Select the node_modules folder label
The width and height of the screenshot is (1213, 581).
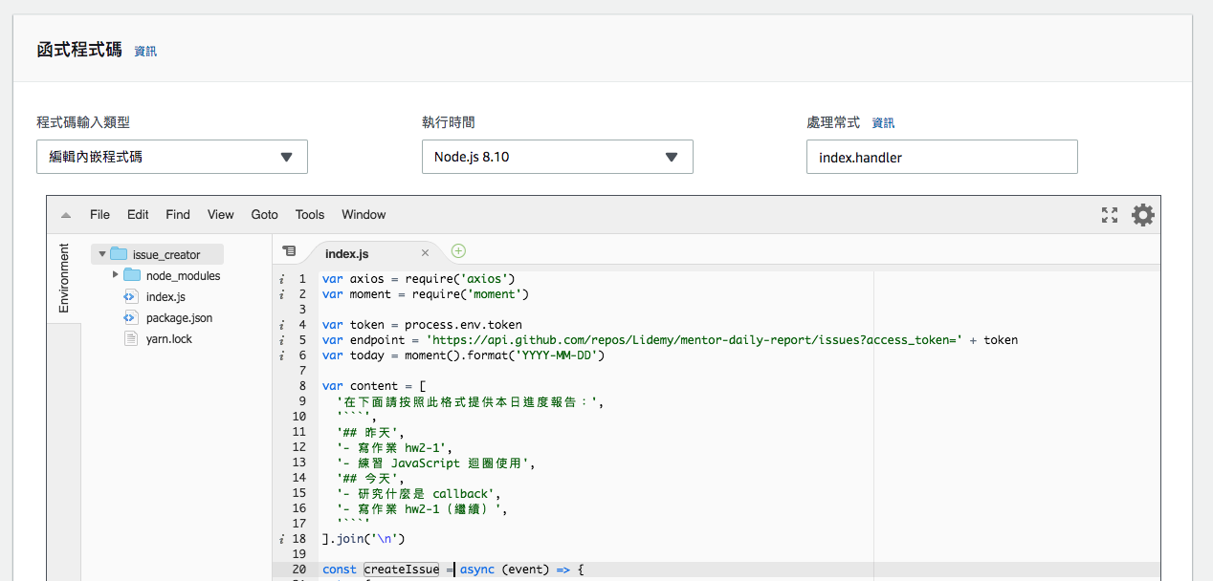pyautogui.click(x=184, y=275)
